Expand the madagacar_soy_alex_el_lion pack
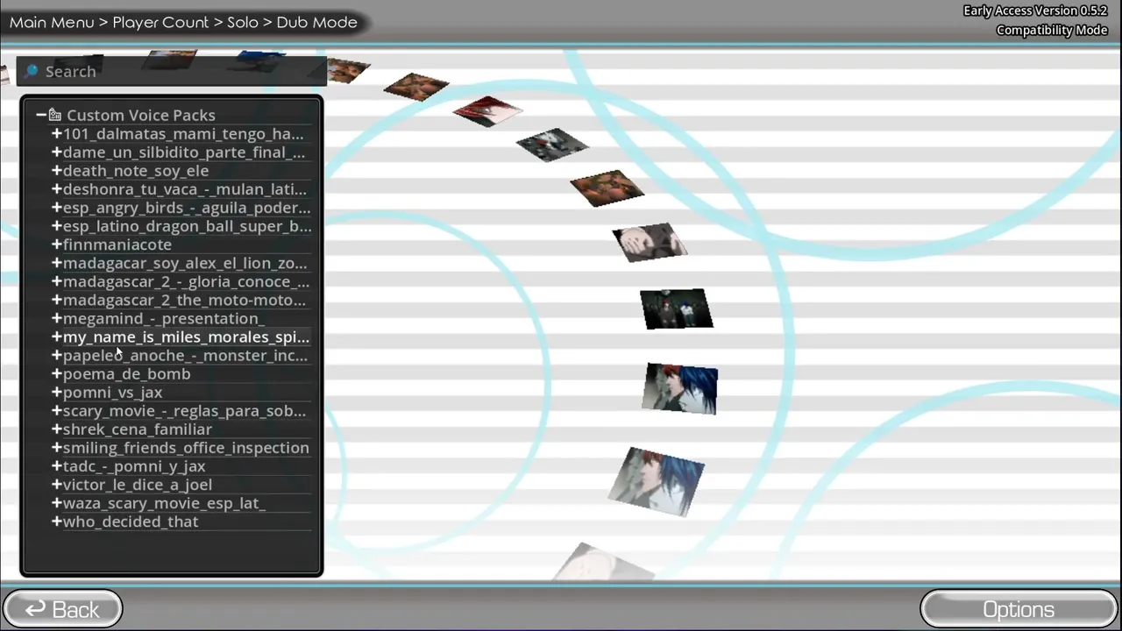The image size is (1122, 631). coord(57,262)
